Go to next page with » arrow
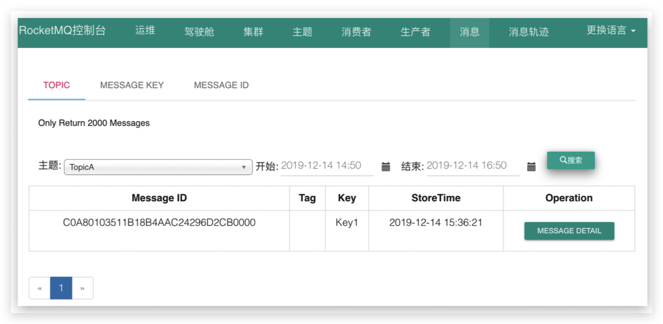 tap(83, 287)
